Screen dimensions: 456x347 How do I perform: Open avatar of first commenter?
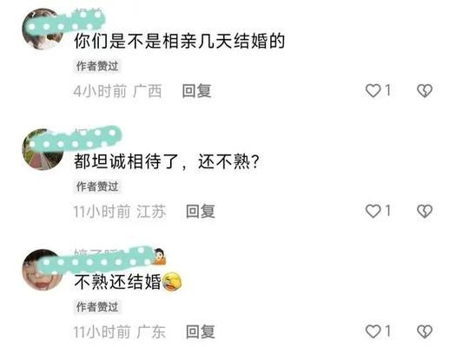point(43,29)
